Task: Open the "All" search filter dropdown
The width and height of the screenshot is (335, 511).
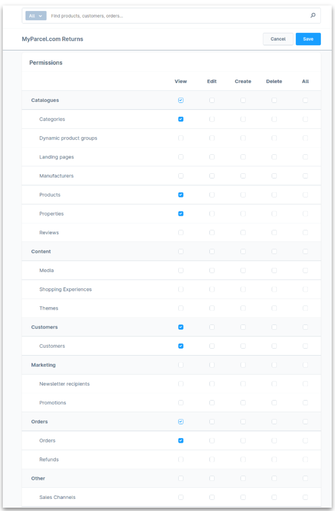Action: pyautogui.click(x=35, y=15)
